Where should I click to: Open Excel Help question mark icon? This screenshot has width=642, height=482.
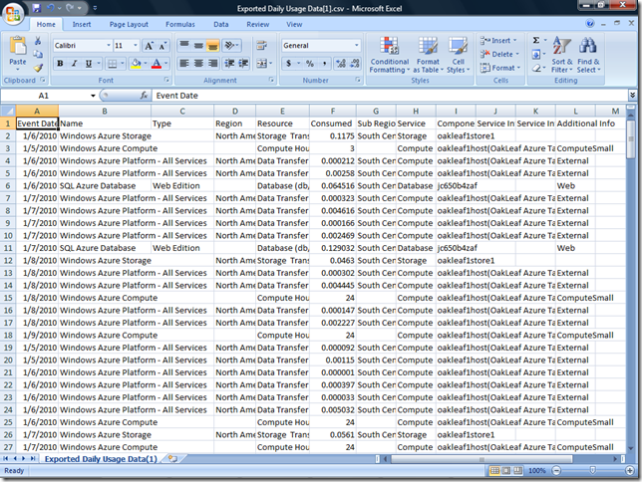590,24
